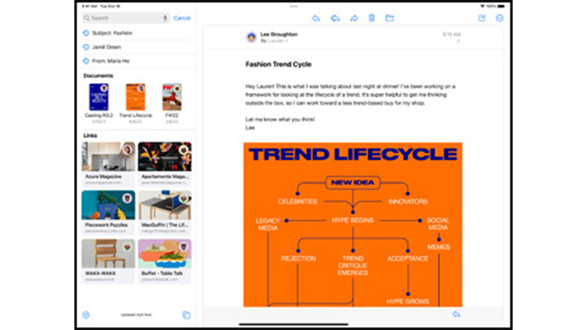Cancel the search

pyautogui.click(x=182, y=17)
